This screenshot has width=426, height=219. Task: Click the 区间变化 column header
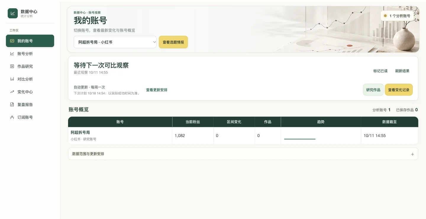pos(234,122)
